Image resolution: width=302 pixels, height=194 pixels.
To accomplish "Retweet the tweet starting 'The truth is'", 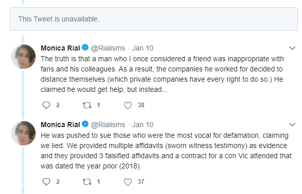I will click(87, 105).
